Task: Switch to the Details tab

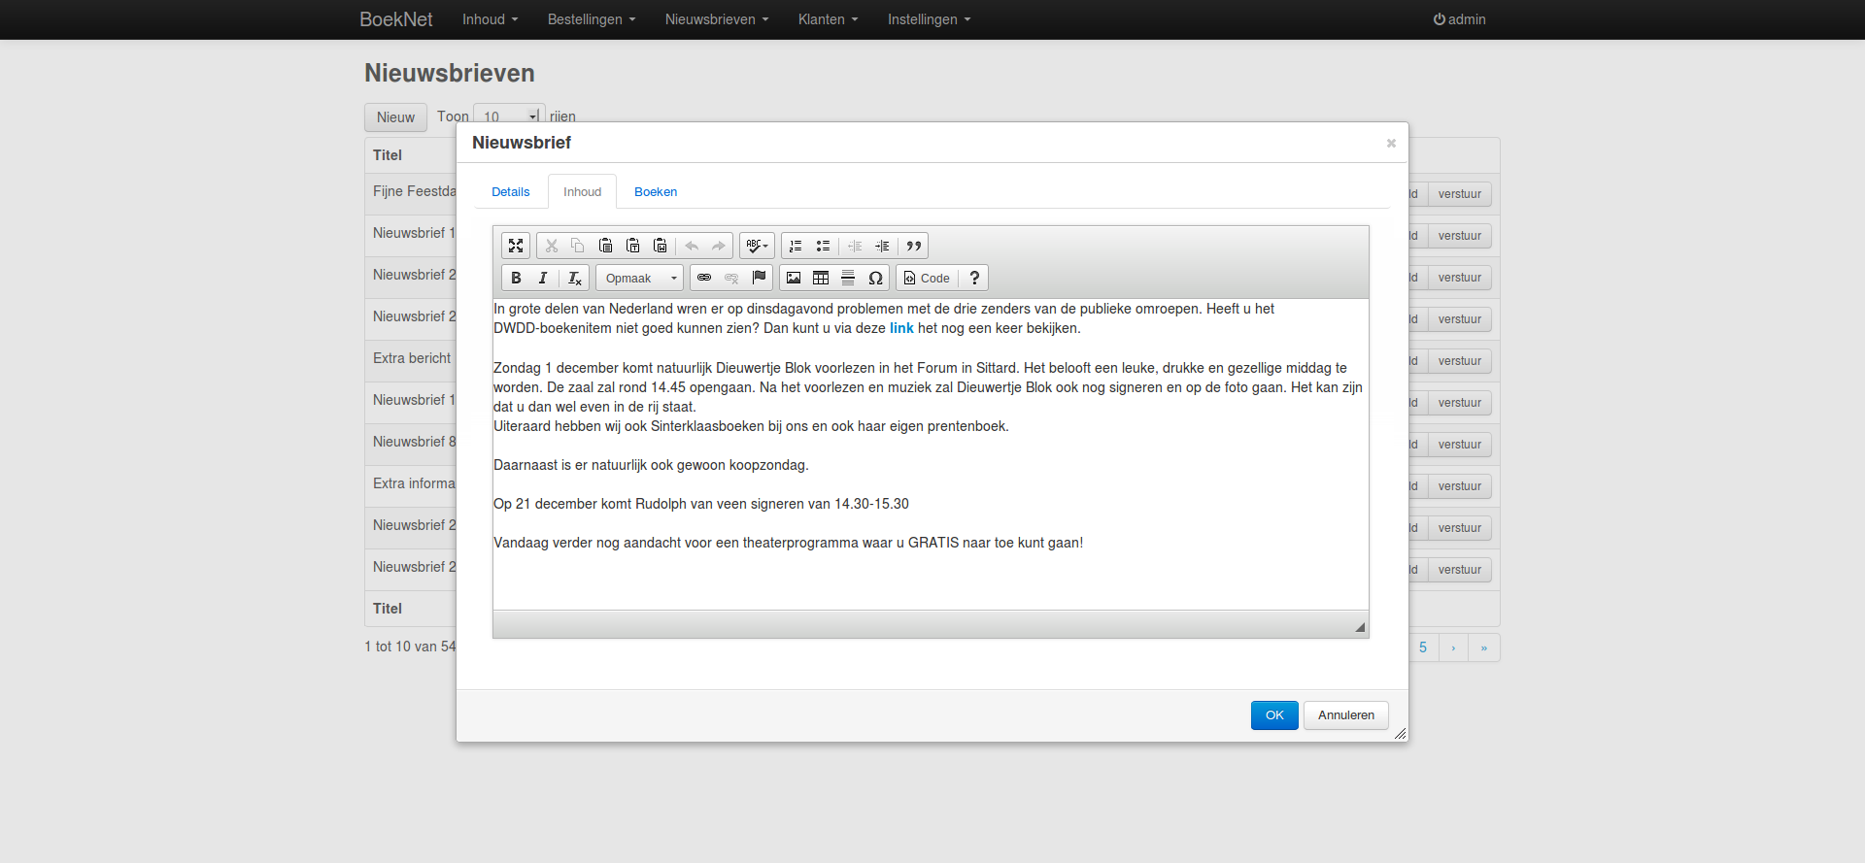Action: pos(511,192)
